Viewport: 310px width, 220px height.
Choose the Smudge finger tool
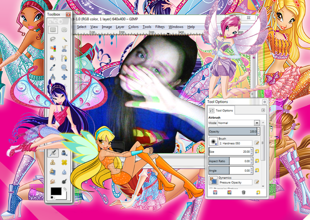click(52, 181)
